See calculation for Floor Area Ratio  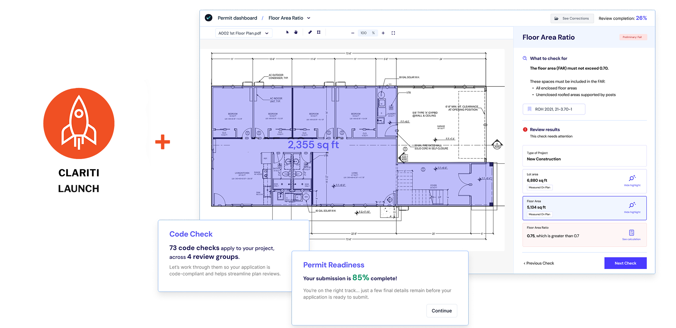tap(631, 235)
